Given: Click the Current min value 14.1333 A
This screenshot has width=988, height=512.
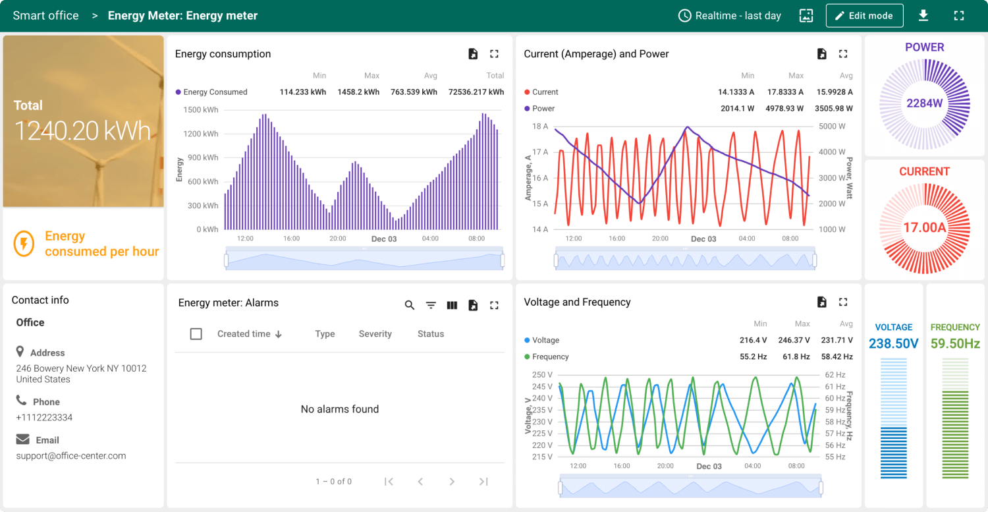Looking at the screenshot, I should point(736,92).
